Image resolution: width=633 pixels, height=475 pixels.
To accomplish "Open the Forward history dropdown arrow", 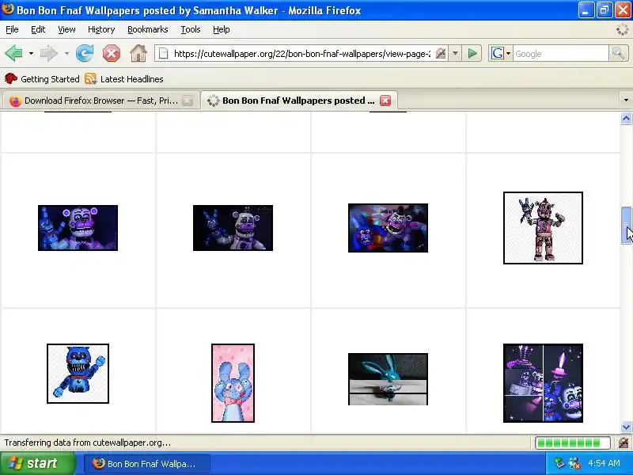I will 66,53.
